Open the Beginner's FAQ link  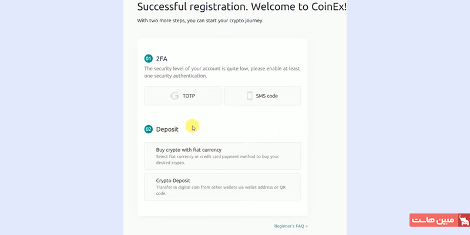(x=290, y=226)
